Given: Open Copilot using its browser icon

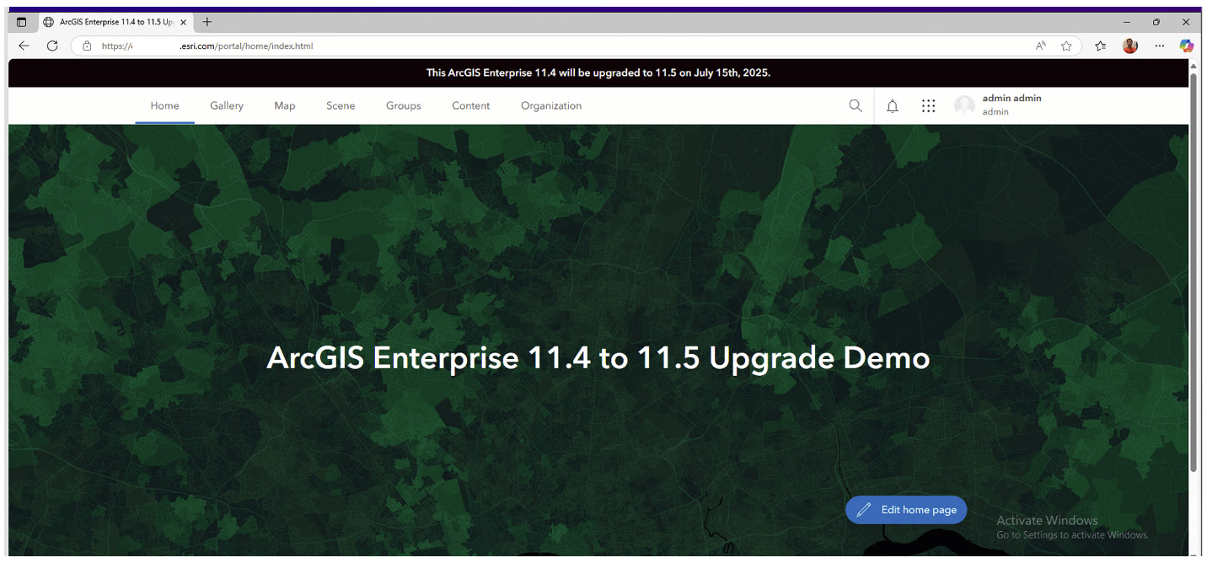Looking at the screenshot, I should coord(1187,46).
